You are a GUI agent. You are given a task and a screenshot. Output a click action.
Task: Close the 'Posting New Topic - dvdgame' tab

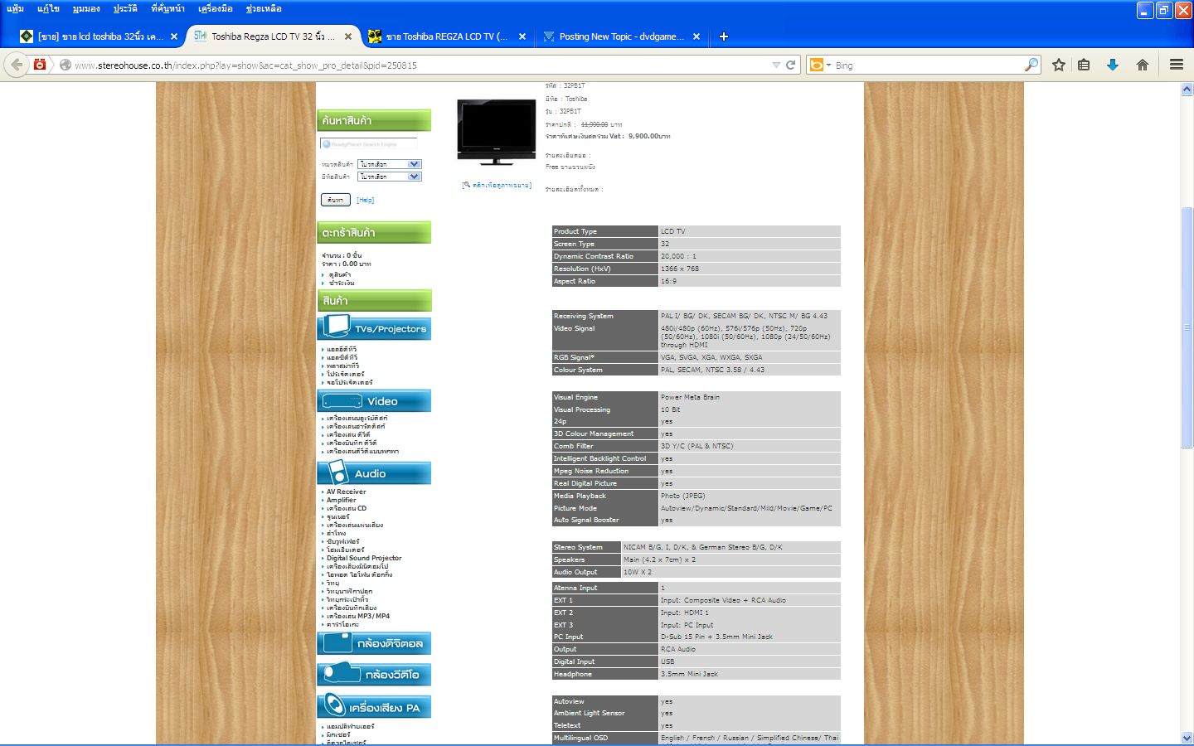pyautogui.click(x=696, y=36)
